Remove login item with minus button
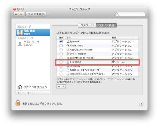This screenshot has height=126, width=159. click(63, 86)
